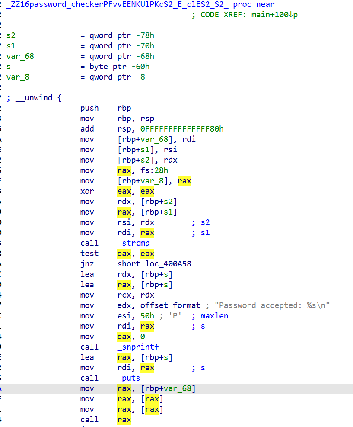Select the 'push' instruction mnemonic
The height and width of the screenshot is (427, 353).
(x=89, y=108)
